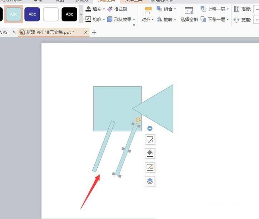The width and height of the screenshot is (259, 219).
Task: Expand the shape styles gallery arrow
Action: tap(81, 14)
